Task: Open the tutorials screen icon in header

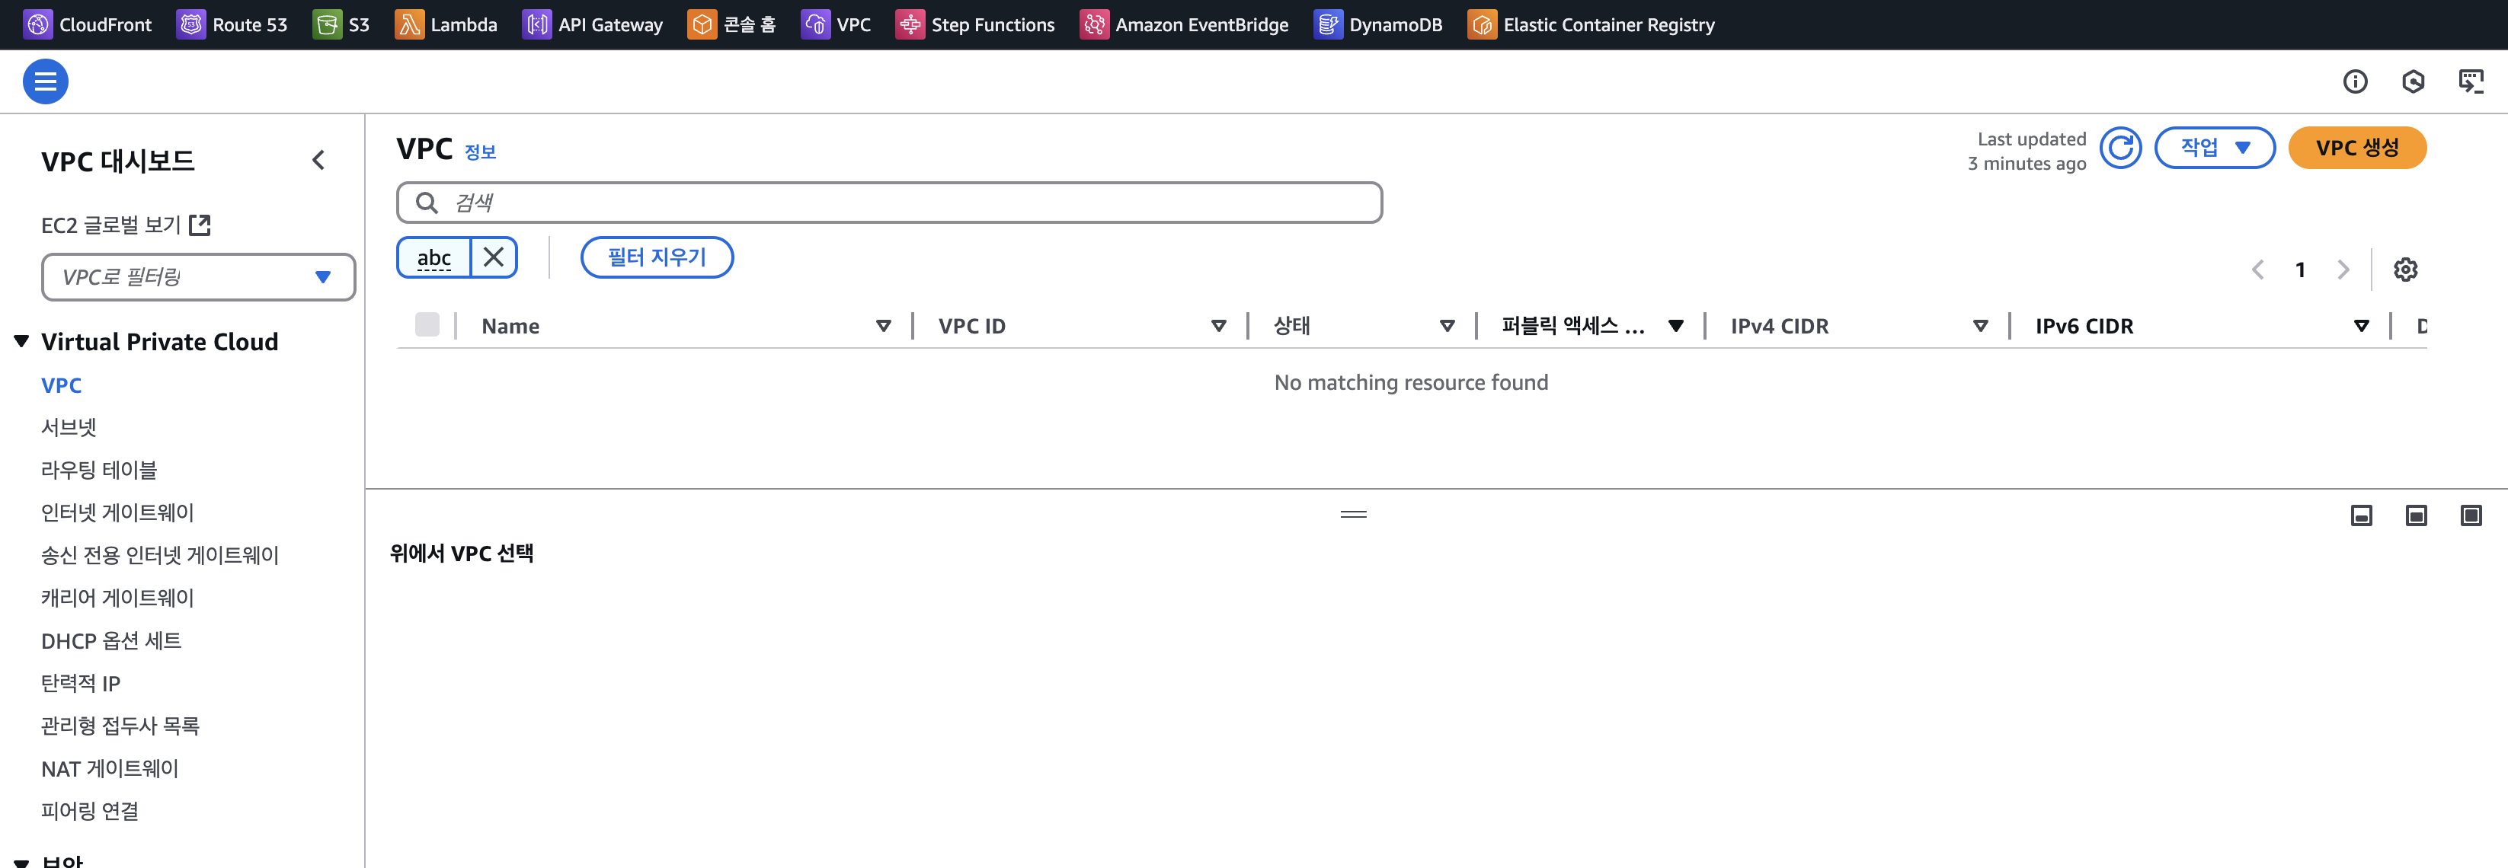Action: (x=2471, y=81)
